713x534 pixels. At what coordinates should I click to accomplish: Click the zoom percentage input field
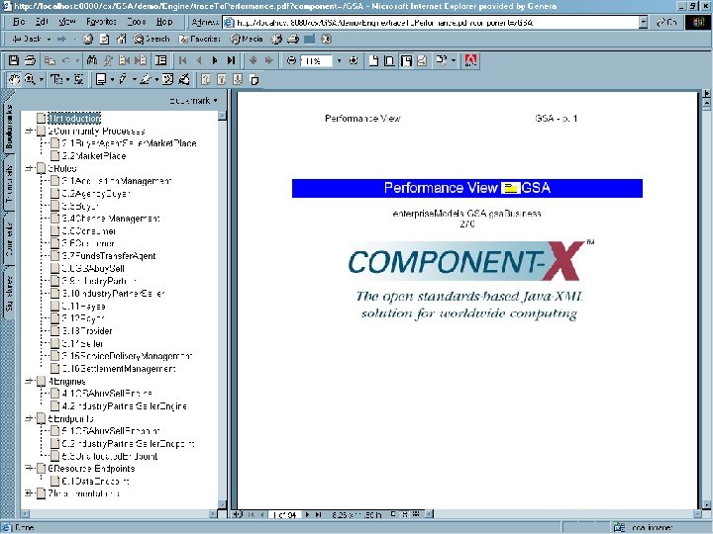click(x=317, y=60)
